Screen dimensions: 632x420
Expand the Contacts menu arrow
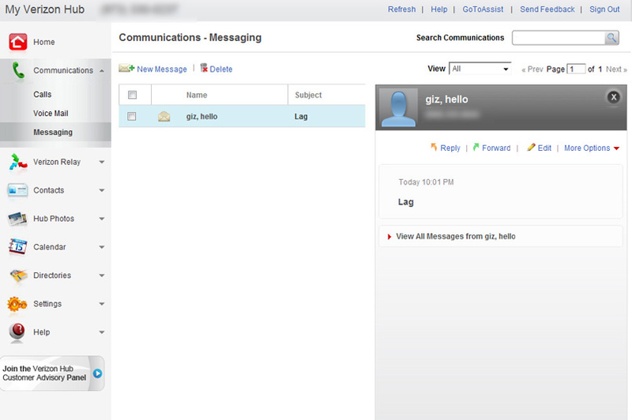[102, 190]
